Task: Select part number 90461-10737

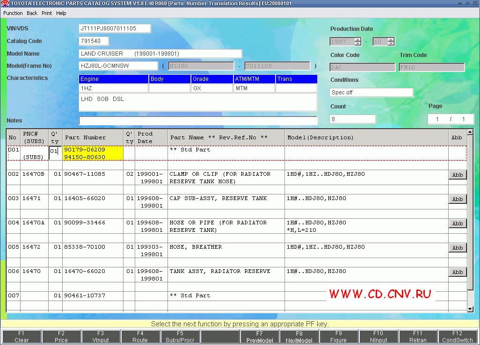Action: (85, 295)
